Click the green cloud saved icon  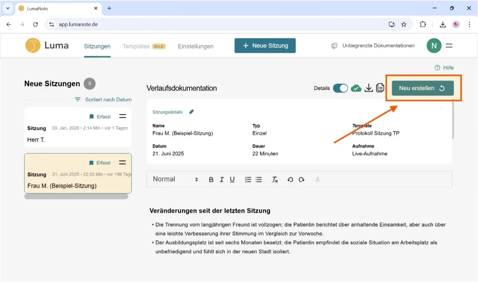point(356,88)
